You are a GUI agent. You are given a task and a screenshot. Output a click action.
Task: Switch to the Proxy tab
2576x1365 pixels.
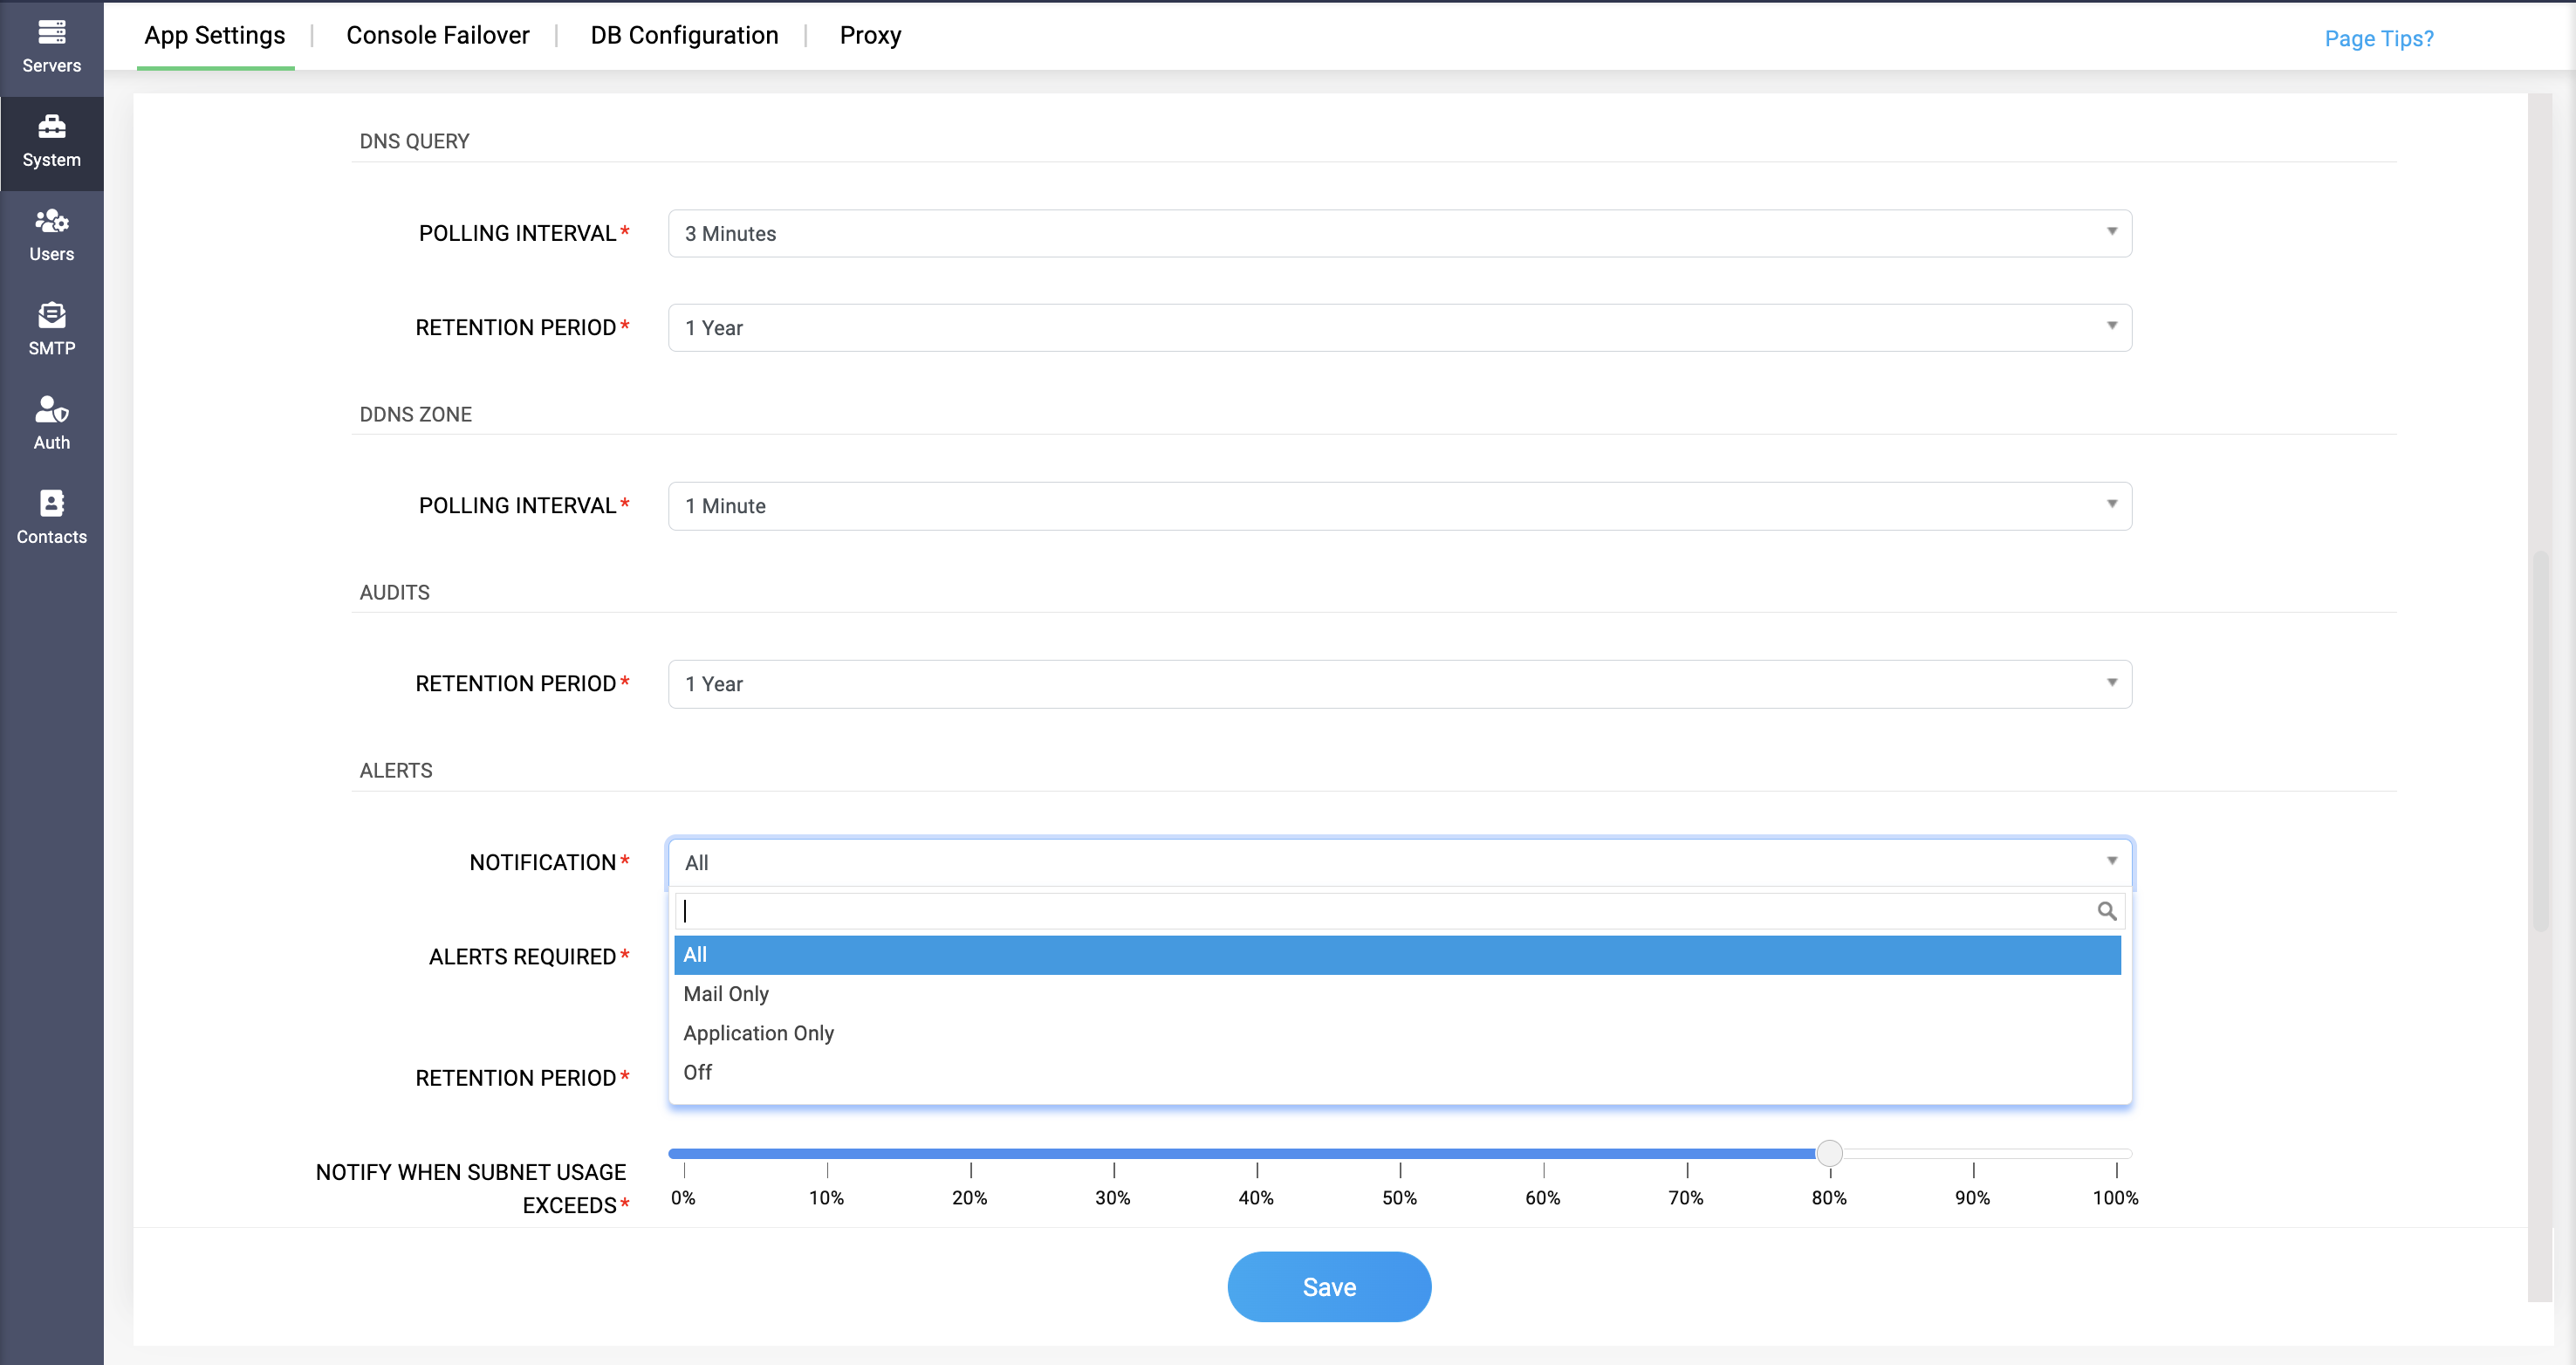coord(869,35)
